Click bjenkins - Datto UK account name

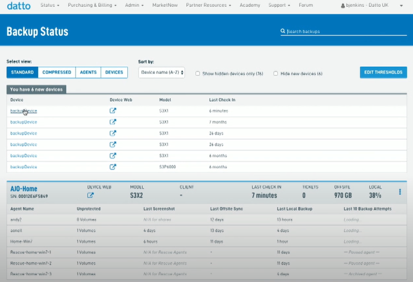tap(367, 5)
